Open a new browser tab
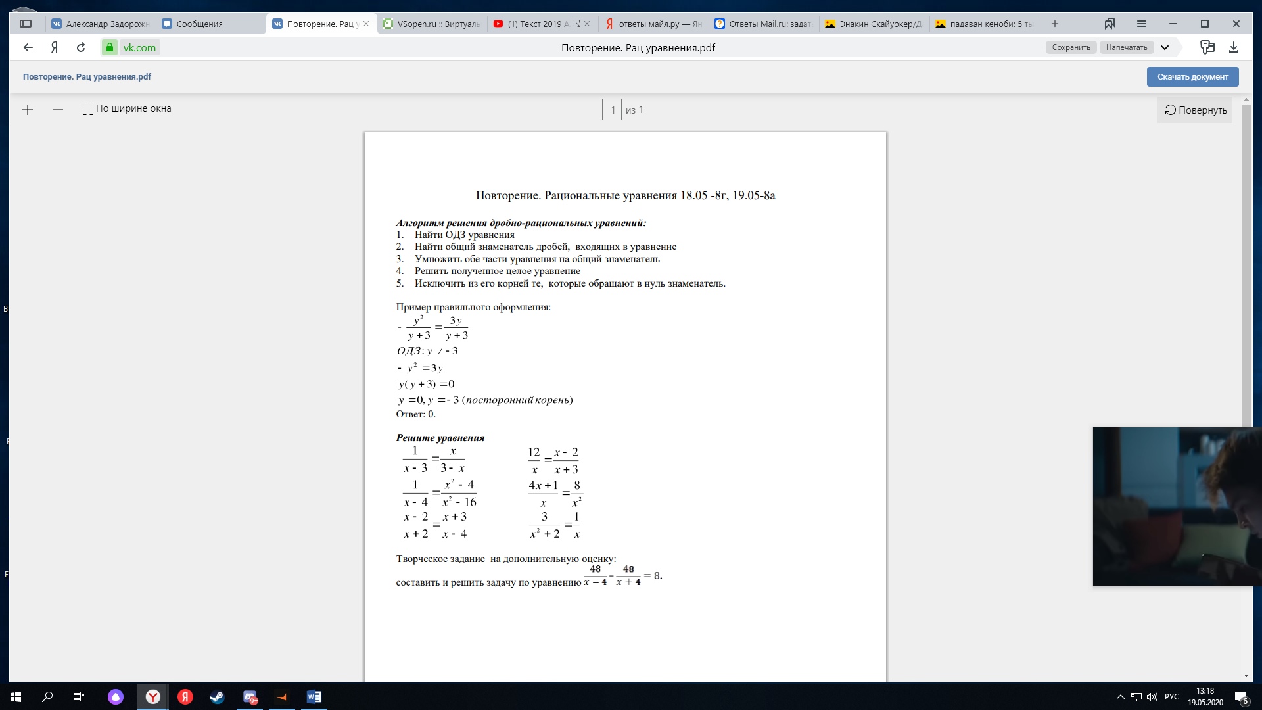 1054,24
